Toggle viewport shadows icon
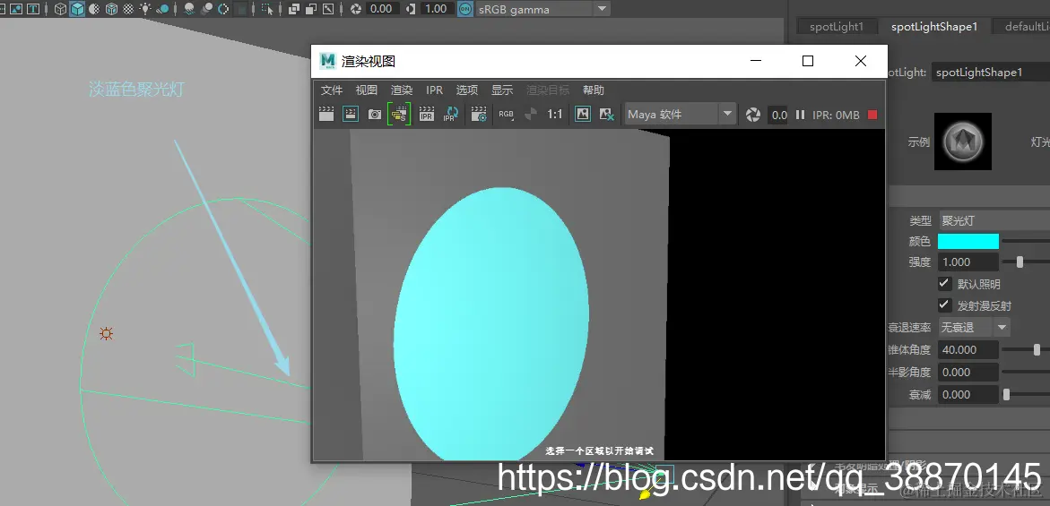The height and width of the screenshot is (506, 1050). pos(162,9)
